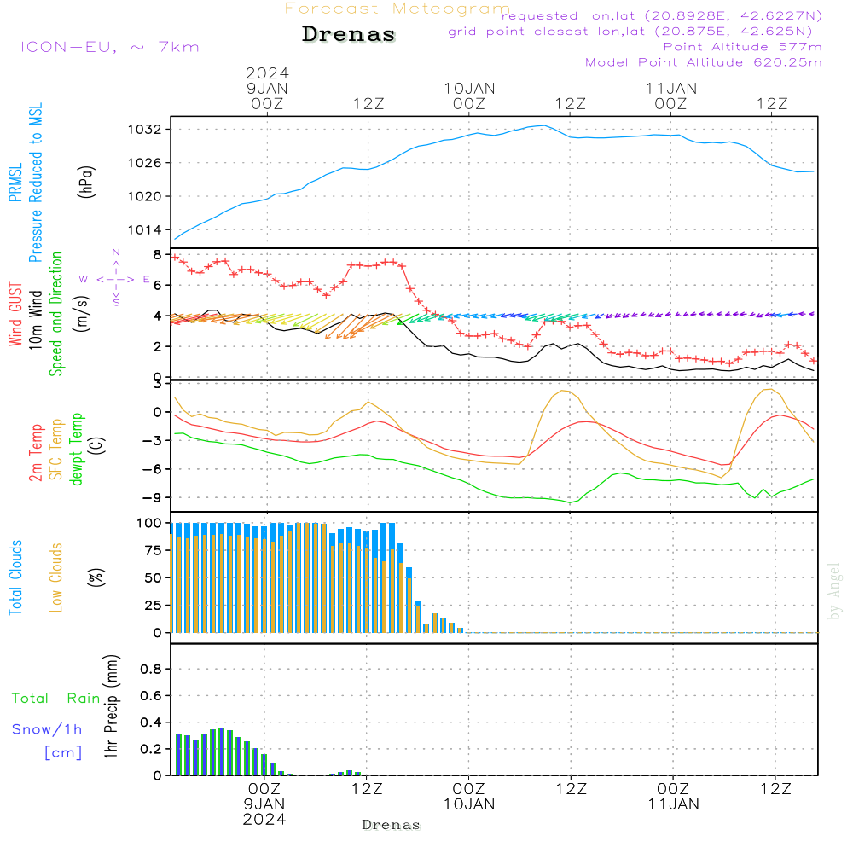Screen dimensions: 853x853
Task: Click '2024' below the bottom axis
Action: coord(264,819)
